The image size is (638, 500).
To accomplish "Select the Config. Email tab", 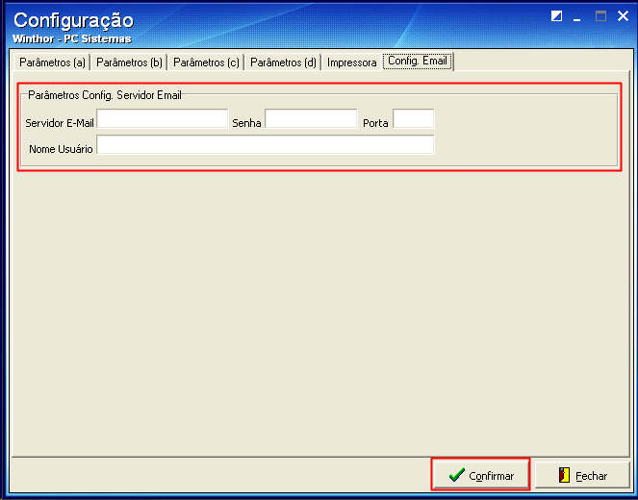I will [x=418, y=61].
